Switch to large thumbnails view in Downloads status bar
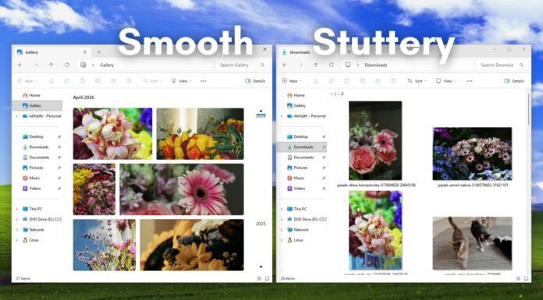 [526, 278]
